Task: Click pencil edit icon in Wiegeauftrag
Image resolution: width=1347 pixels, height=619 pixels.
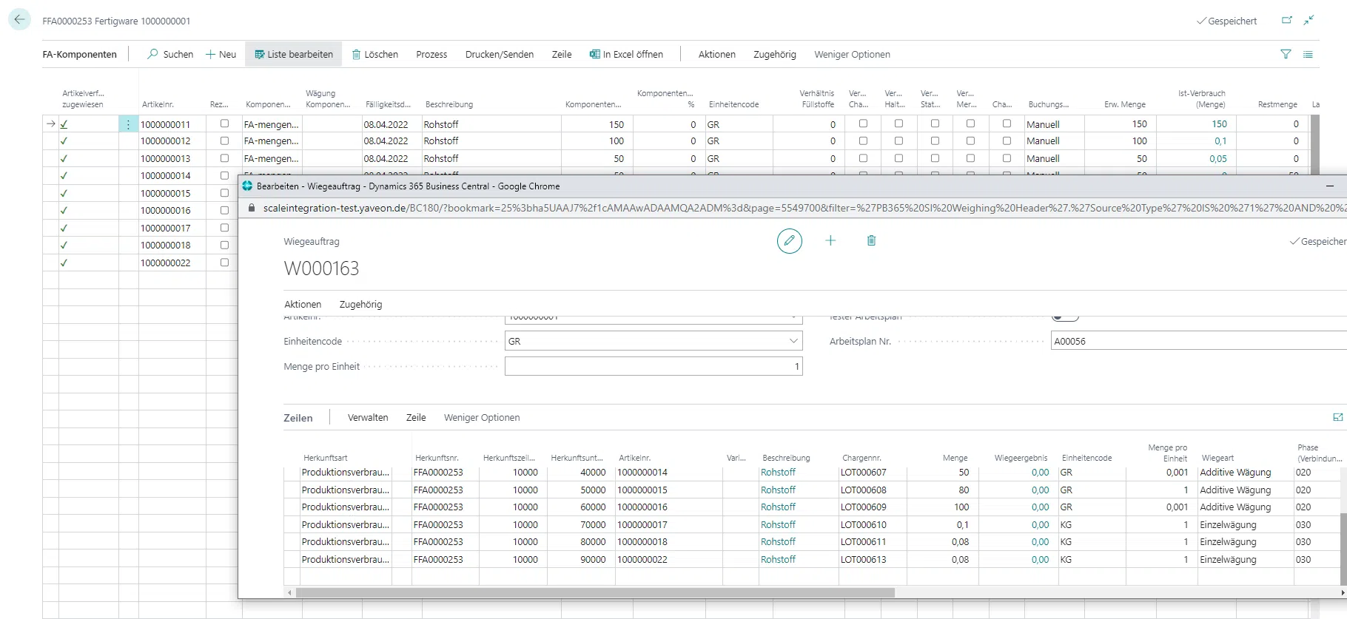Action: [x=790, y=240]
